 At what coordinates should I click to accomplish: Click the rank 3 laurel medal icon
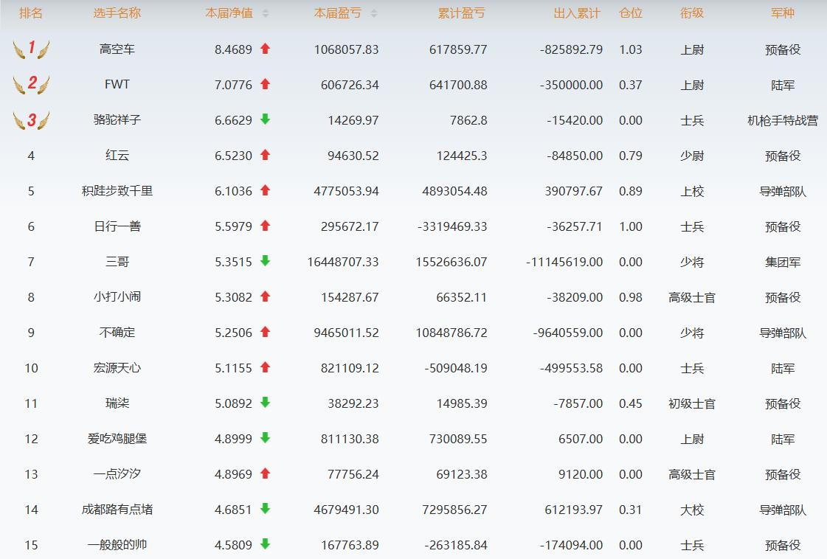tap(31, 120)
